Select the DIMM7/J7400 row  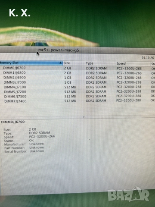click(x=77, y=101)
